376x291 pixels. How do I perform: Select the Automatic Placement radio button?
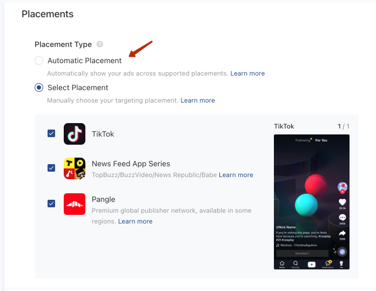[39, 60]
